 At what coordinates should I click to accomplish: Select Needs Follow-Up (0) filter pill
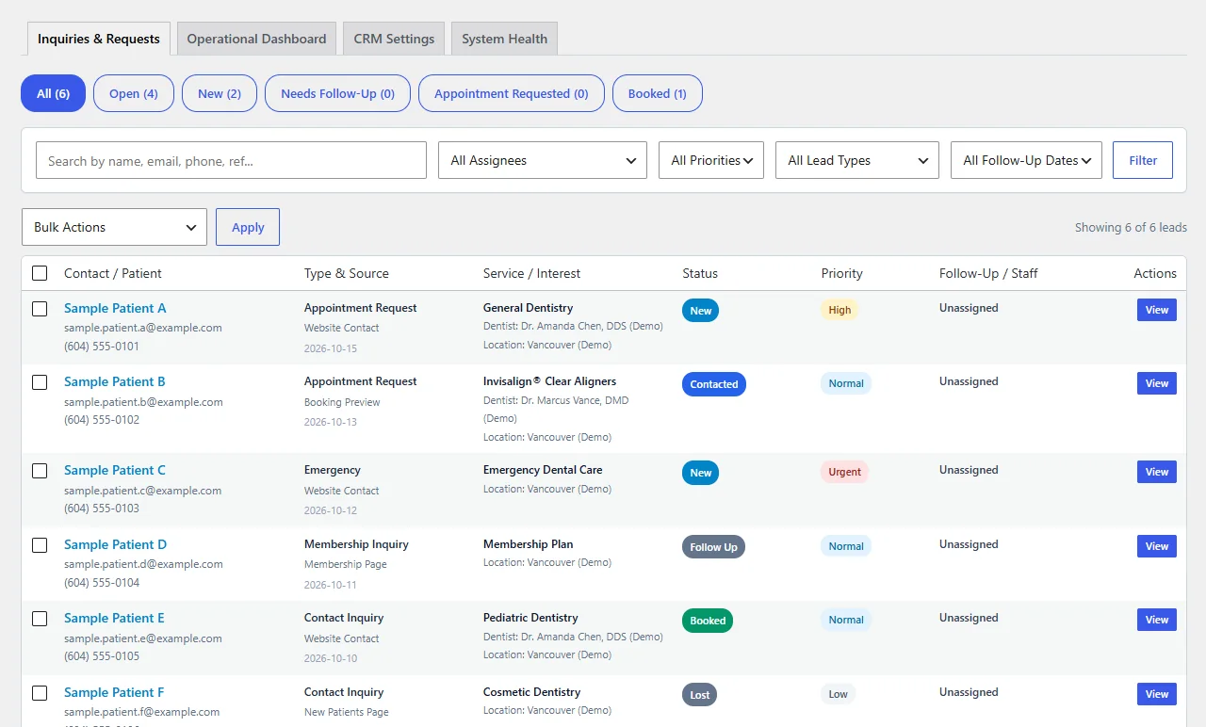(337, 93)
